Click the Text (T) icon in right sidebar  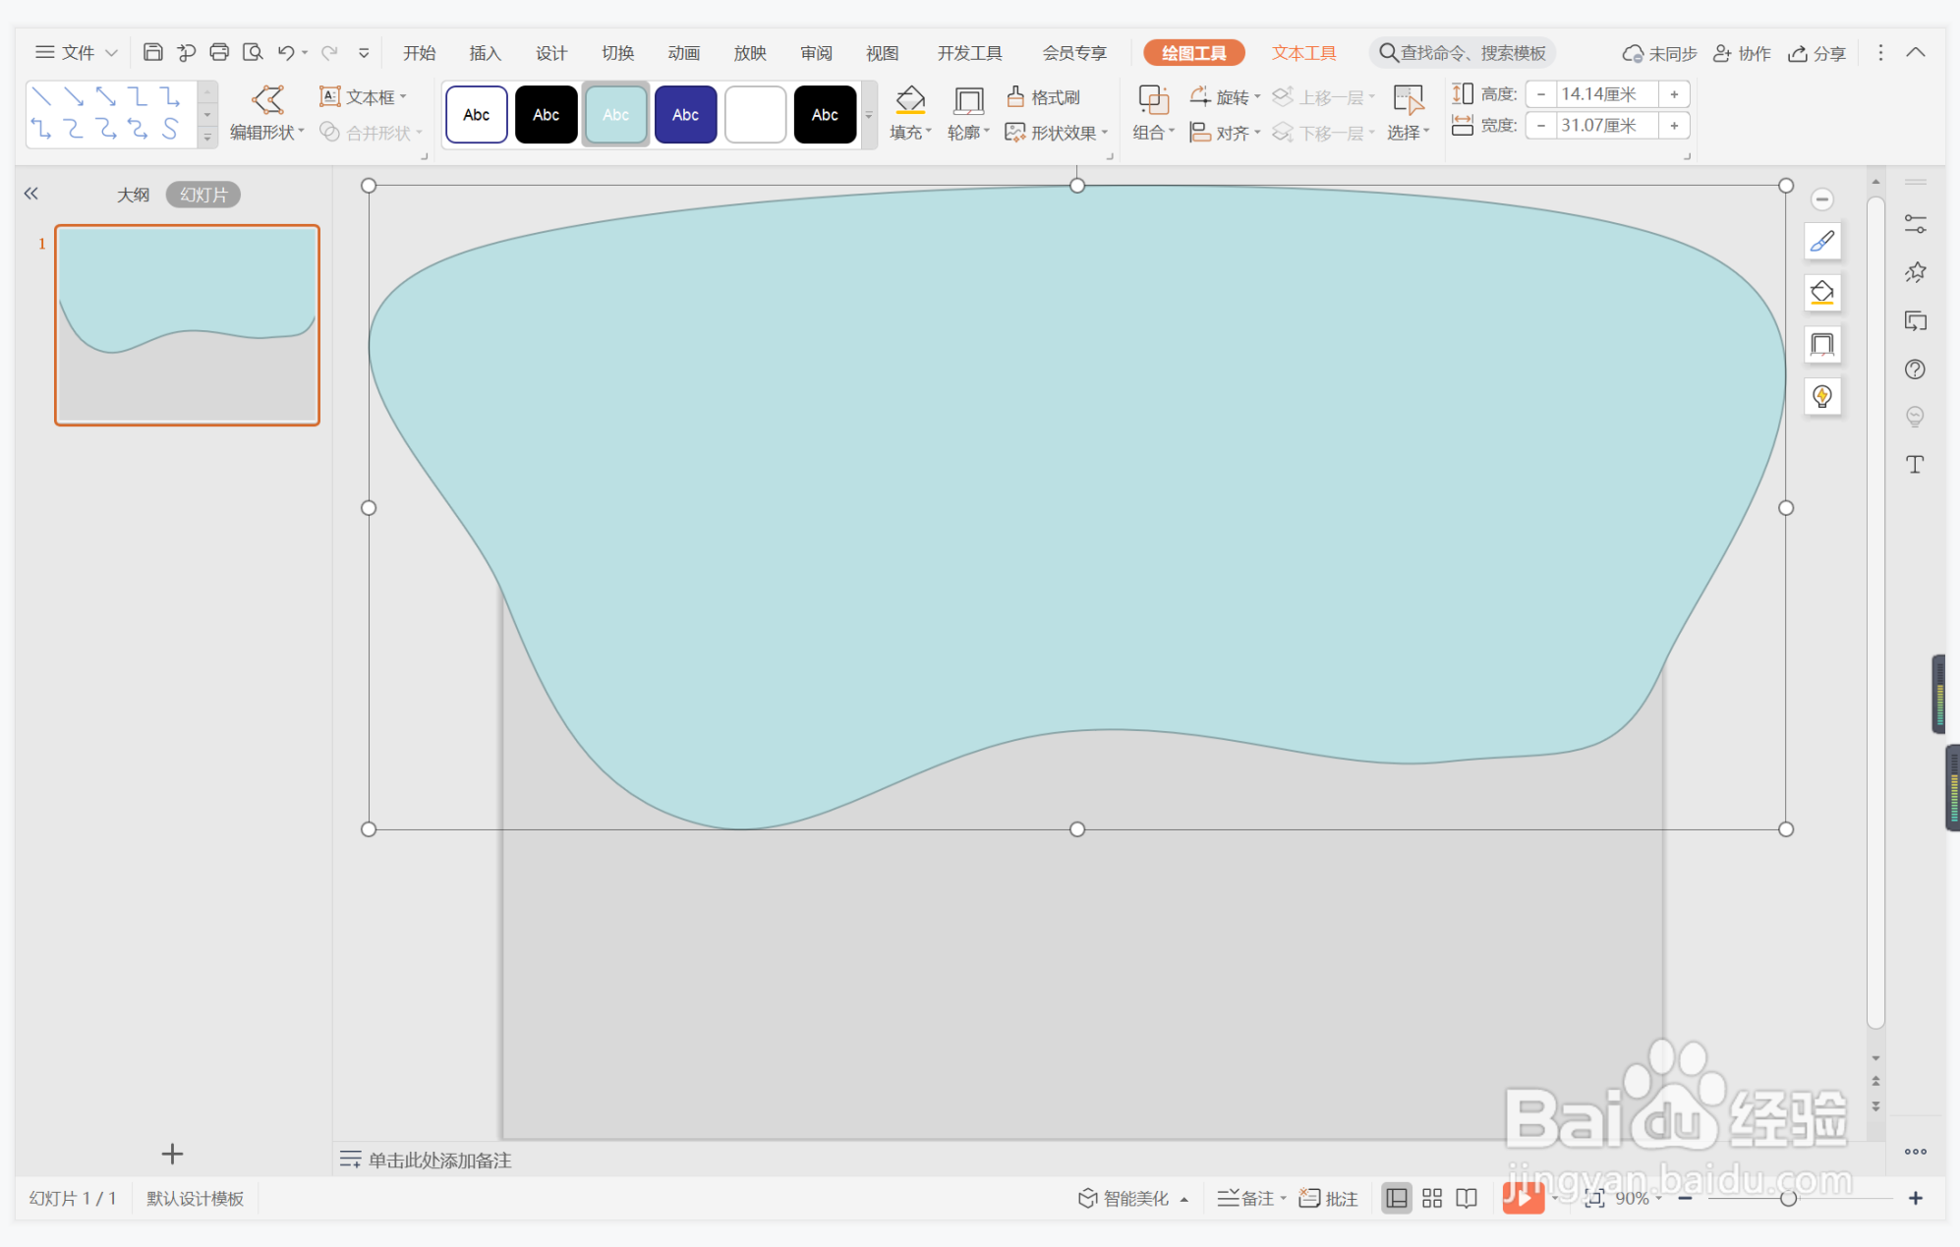[x=1914, y=464]
